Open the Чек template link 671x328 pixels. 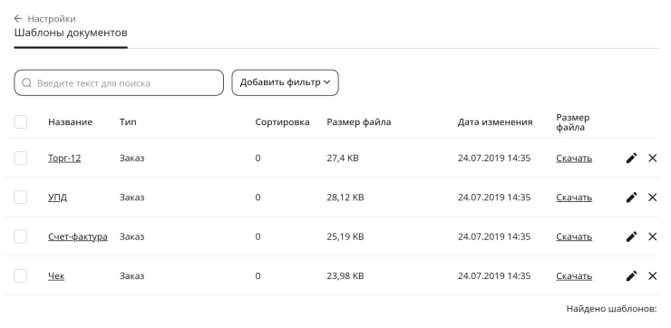tap(56, 276)
